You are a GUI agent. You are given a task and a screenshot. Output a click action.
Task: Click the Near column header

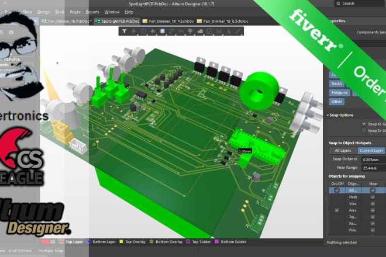(x=373, y=184)
